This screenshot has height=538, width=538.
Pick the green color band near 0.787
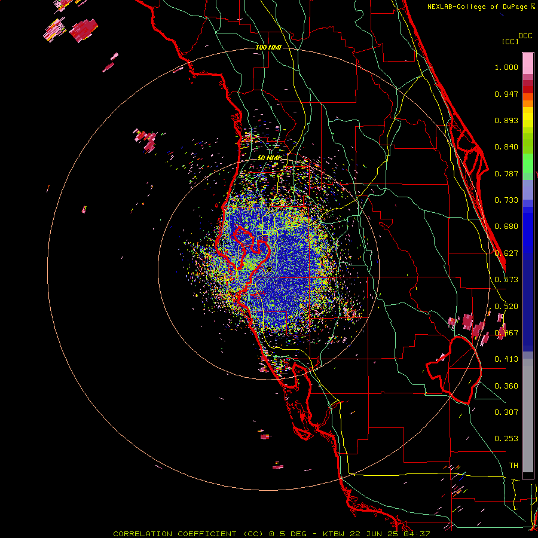tap(528, 167)
